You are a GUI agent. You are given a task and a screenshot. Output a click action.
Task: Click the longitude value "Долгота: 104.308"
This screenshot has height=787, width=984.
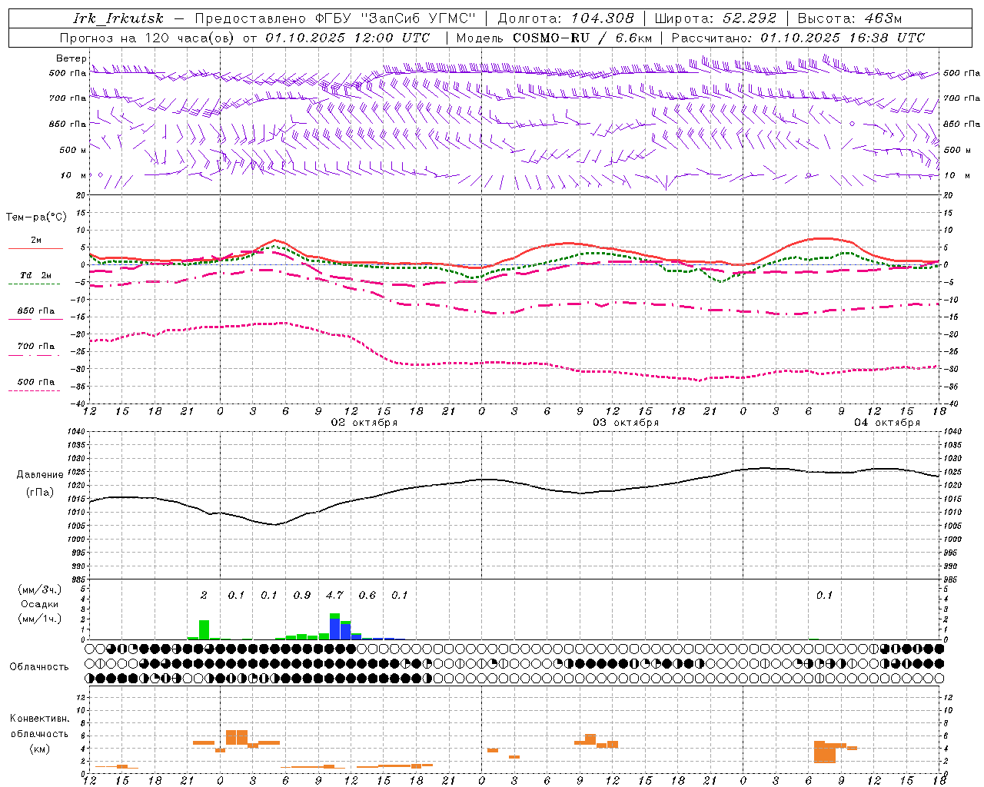566,18
